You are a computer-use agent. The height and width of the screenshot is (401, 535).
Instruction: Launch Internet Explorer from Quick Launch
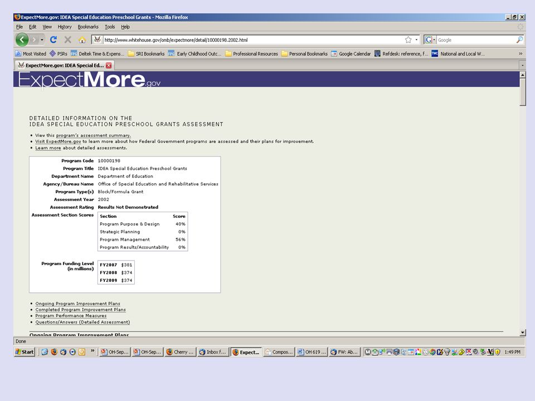45,352
